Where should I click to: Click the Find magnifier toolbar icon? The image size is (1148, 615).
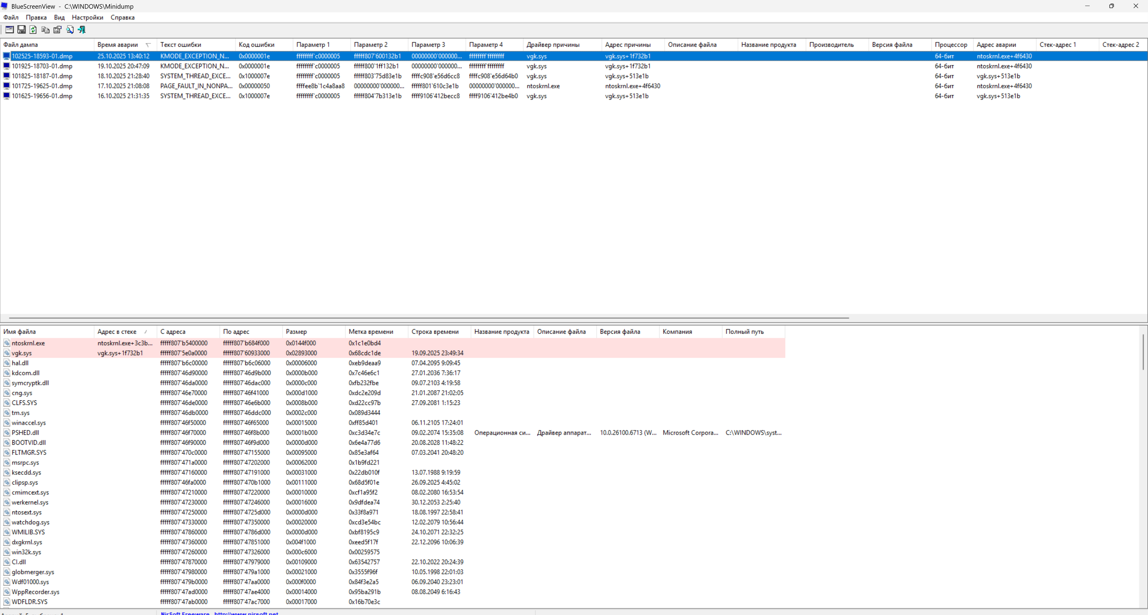[69, 30]
